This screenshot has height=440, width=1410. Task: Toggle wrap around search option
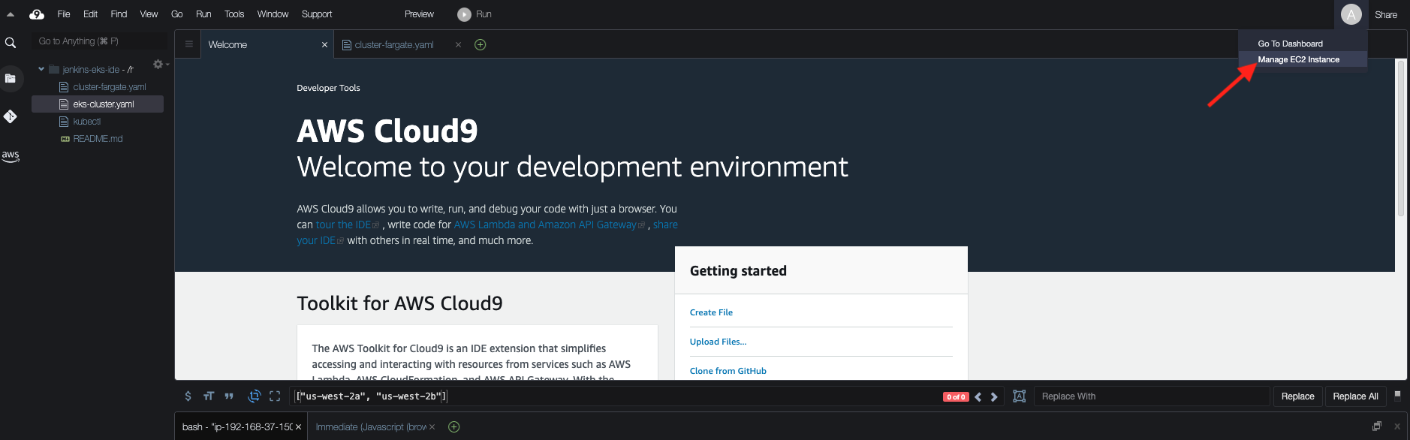[255, 396]
